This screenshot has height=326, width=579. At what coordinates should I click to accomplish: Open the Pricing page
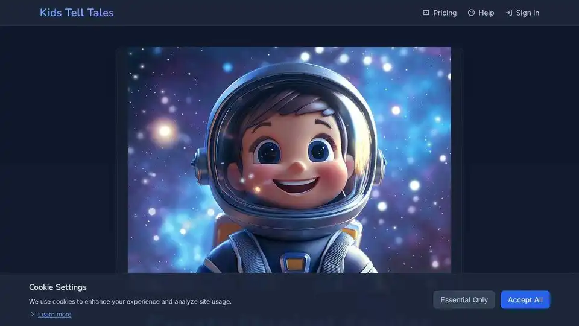click(x=445, y=13)
